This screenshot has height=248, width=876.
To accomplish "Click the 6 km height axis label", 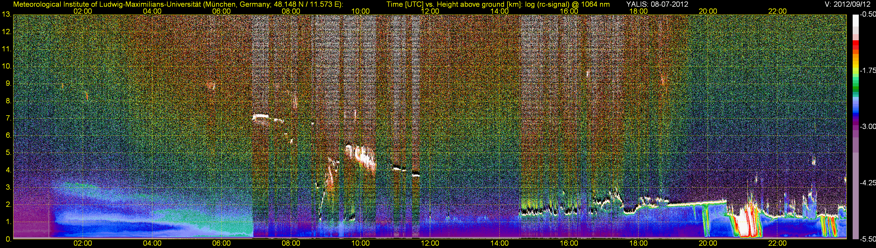I will [8, 136].
